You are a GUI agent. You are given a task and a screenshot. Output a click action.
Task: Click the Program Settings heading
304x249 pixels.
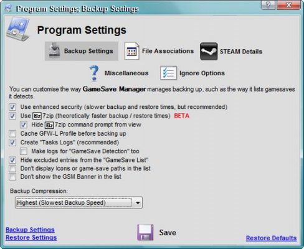point(82,30)
